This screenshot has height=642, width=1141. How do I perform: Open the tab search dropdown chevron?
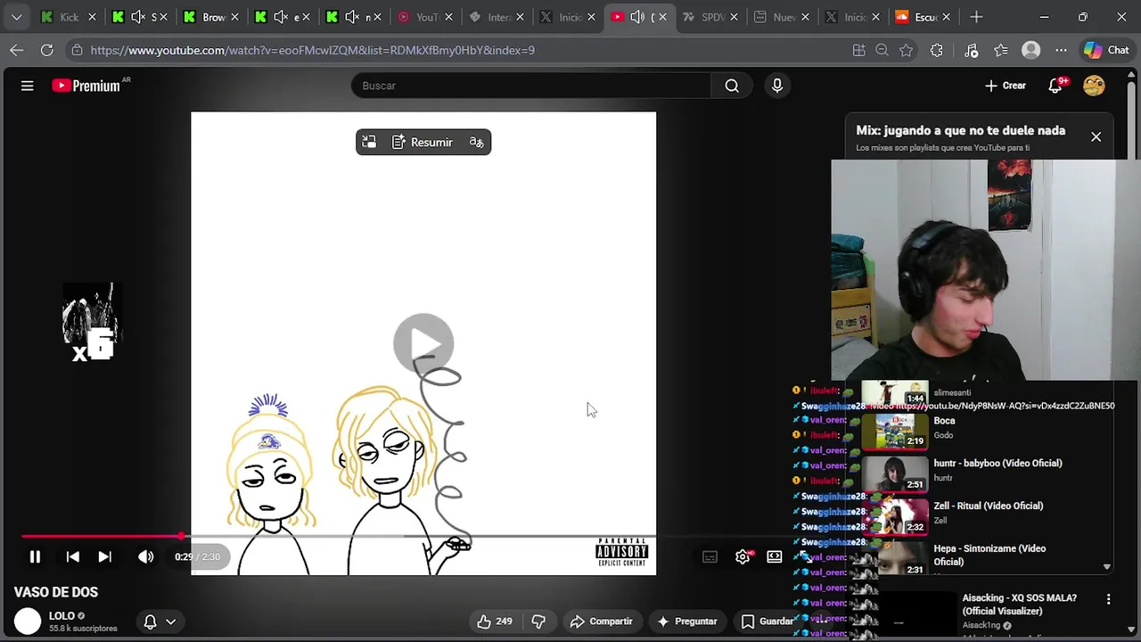(16, 17)
